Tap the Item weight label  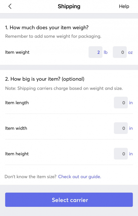pos(17,52)
